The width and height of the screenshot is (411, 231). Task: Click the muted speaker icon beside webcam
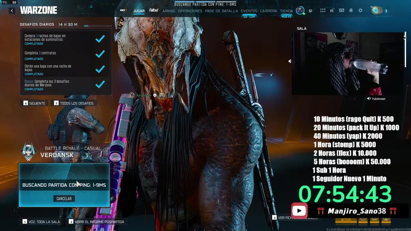(x=290, y=61)
